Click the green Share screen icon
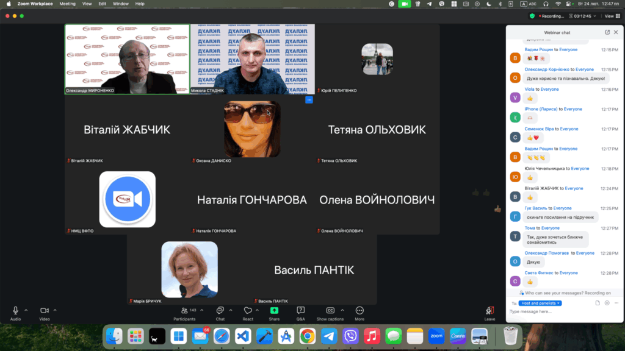The width and height of the screenshot is (625, 351). point(274,311)
